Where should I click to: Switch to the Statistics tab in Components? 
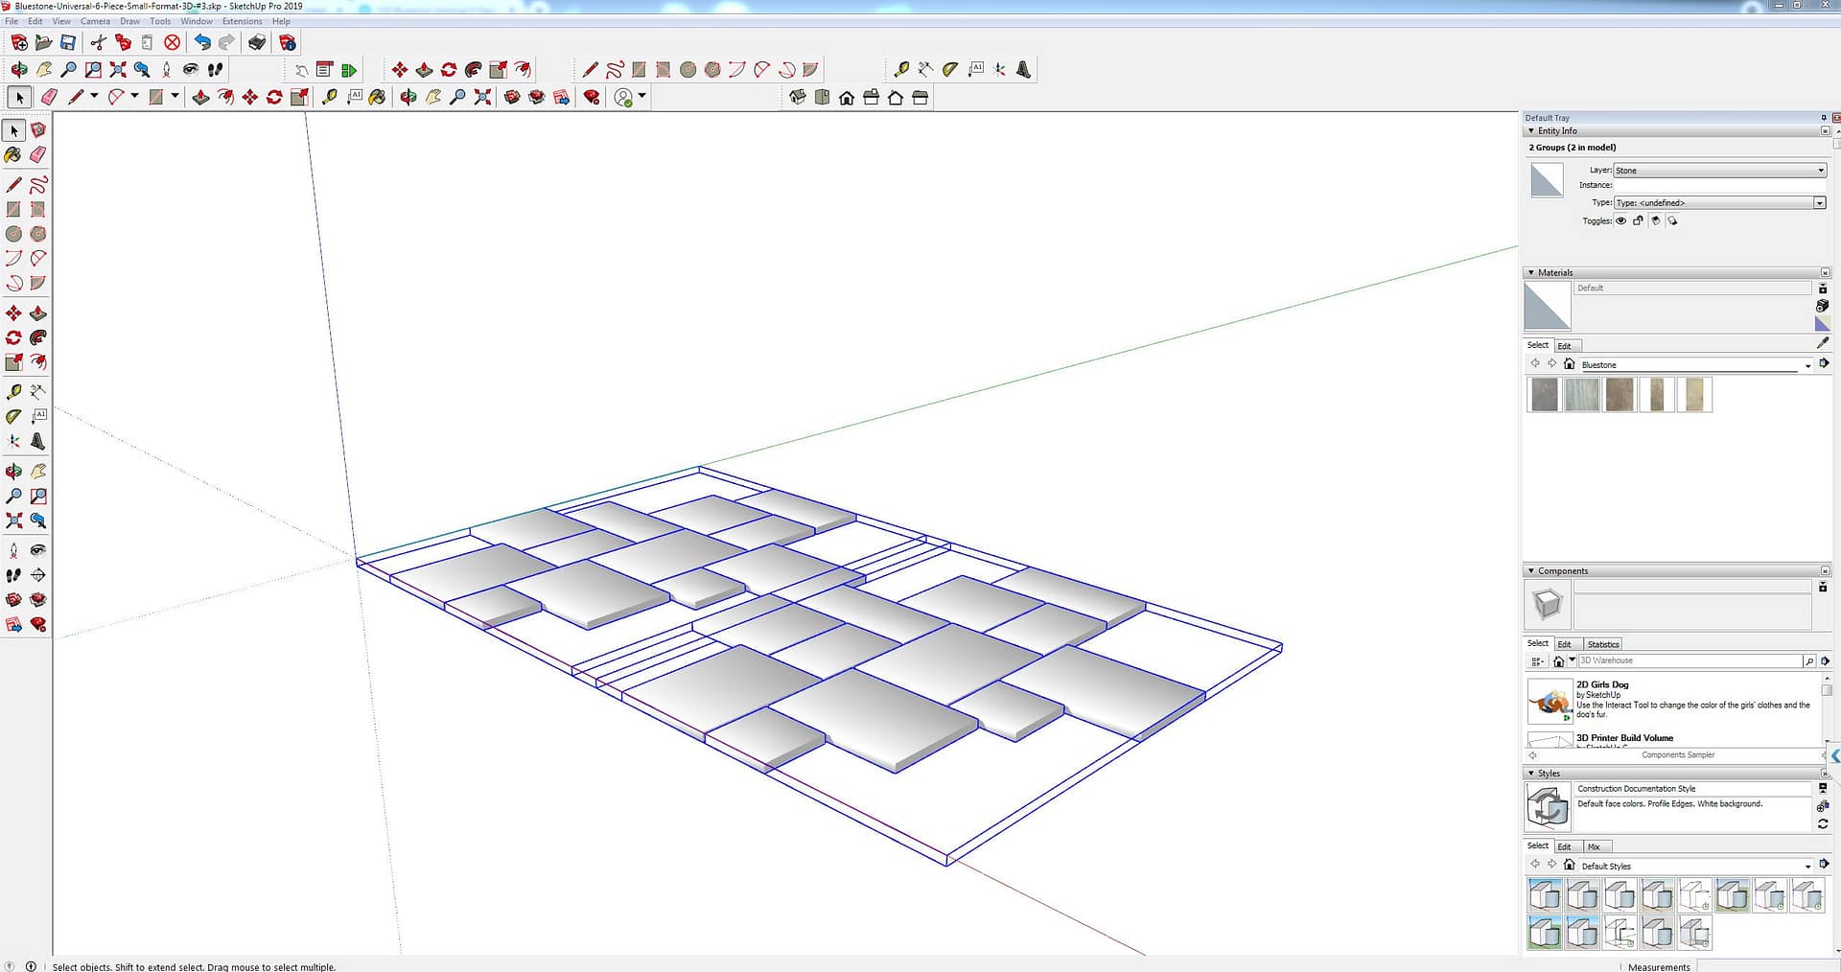click(x=1602, y=644)
